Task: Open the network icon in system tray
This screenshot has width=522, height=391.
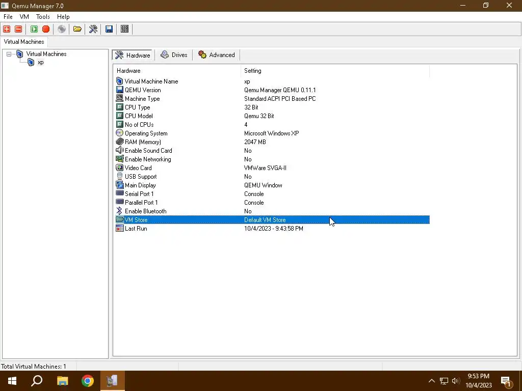Action: pyautogui.click(x=444, y=381)
